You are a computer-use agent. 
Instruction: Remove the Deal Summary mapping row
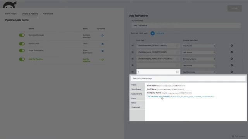point(232,72)
